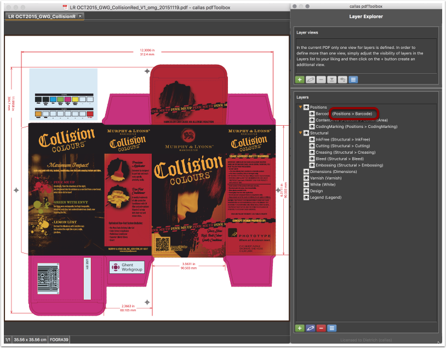Click page size 35.56 x 35.56 cm
Image resolution: width=446 pixels, height=348 pixels.
30,340
